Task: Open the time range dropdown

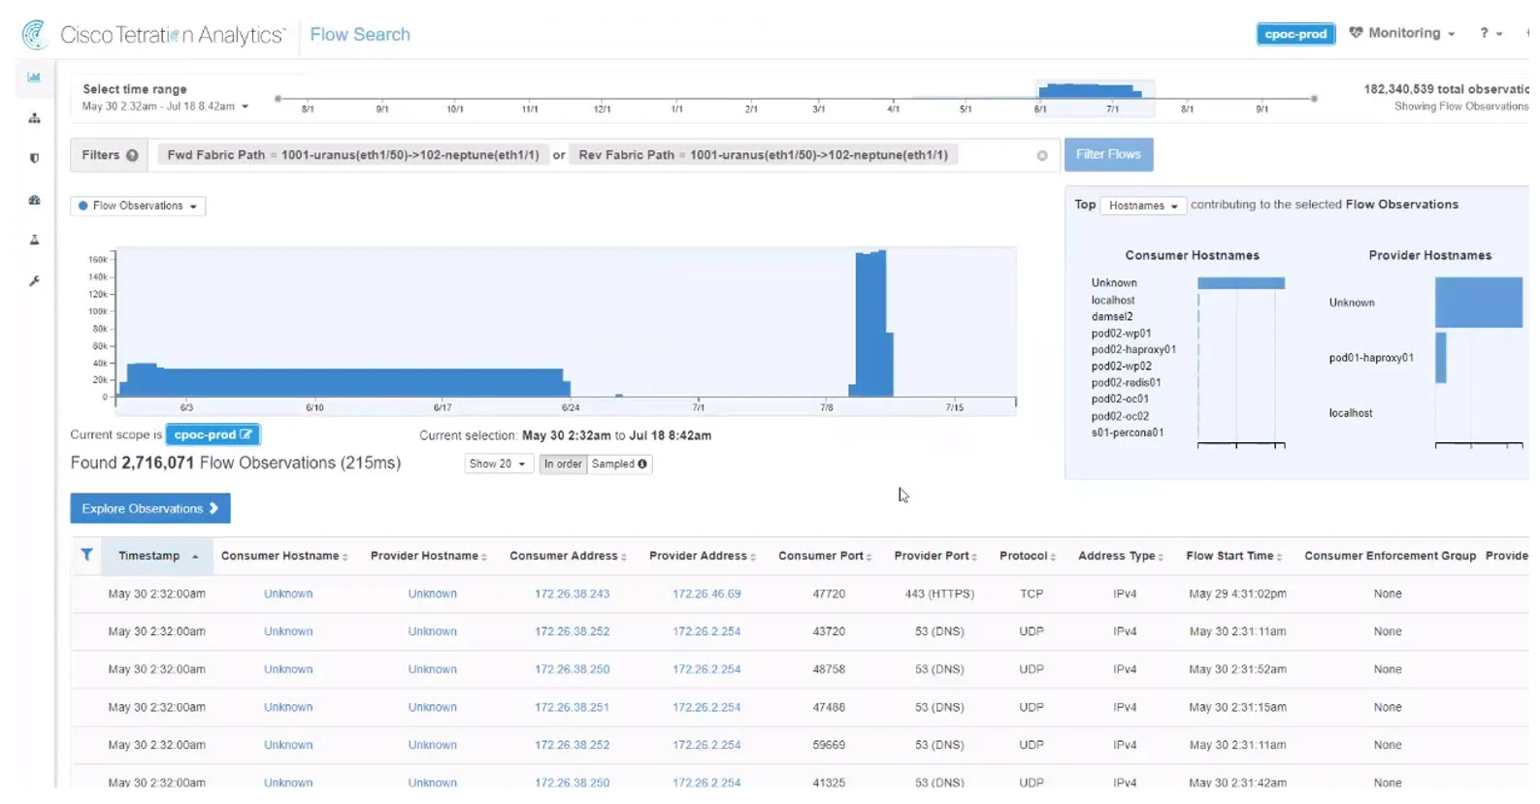Action: (x=165, y=107)
